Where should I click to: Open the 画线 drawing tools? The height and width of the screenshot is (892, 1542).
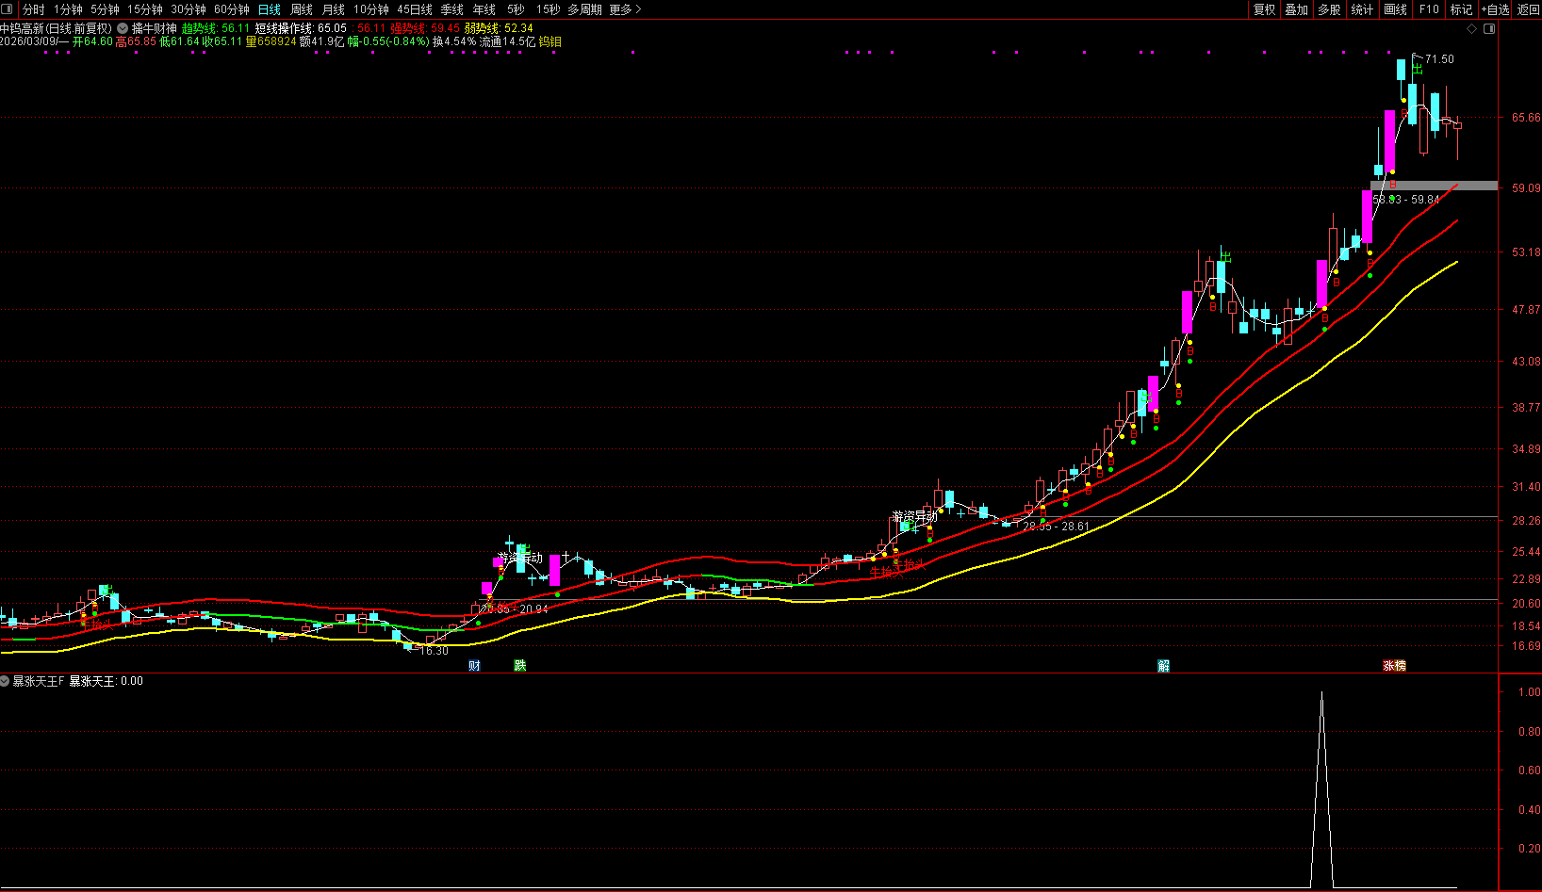pyautogui.click(x=1395, y=9)
